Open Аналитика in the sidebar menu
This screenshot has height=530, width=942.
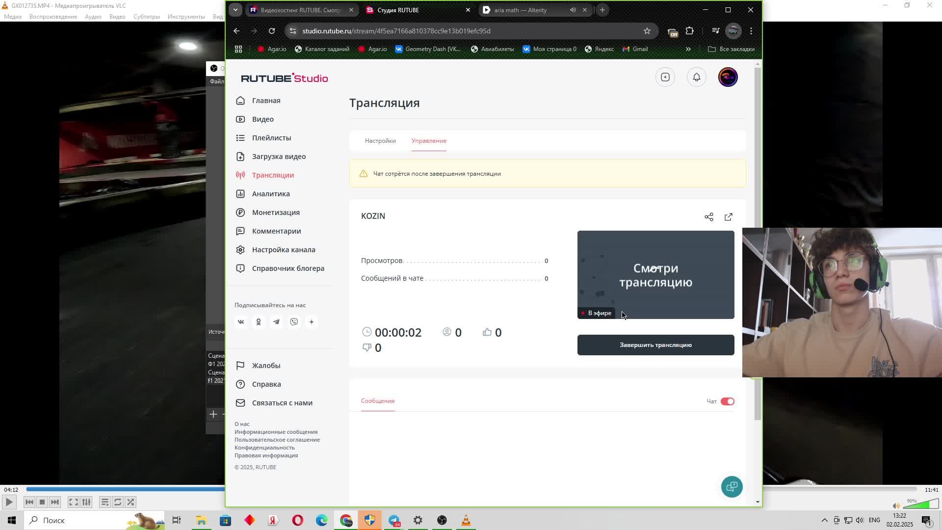(271, 194)
